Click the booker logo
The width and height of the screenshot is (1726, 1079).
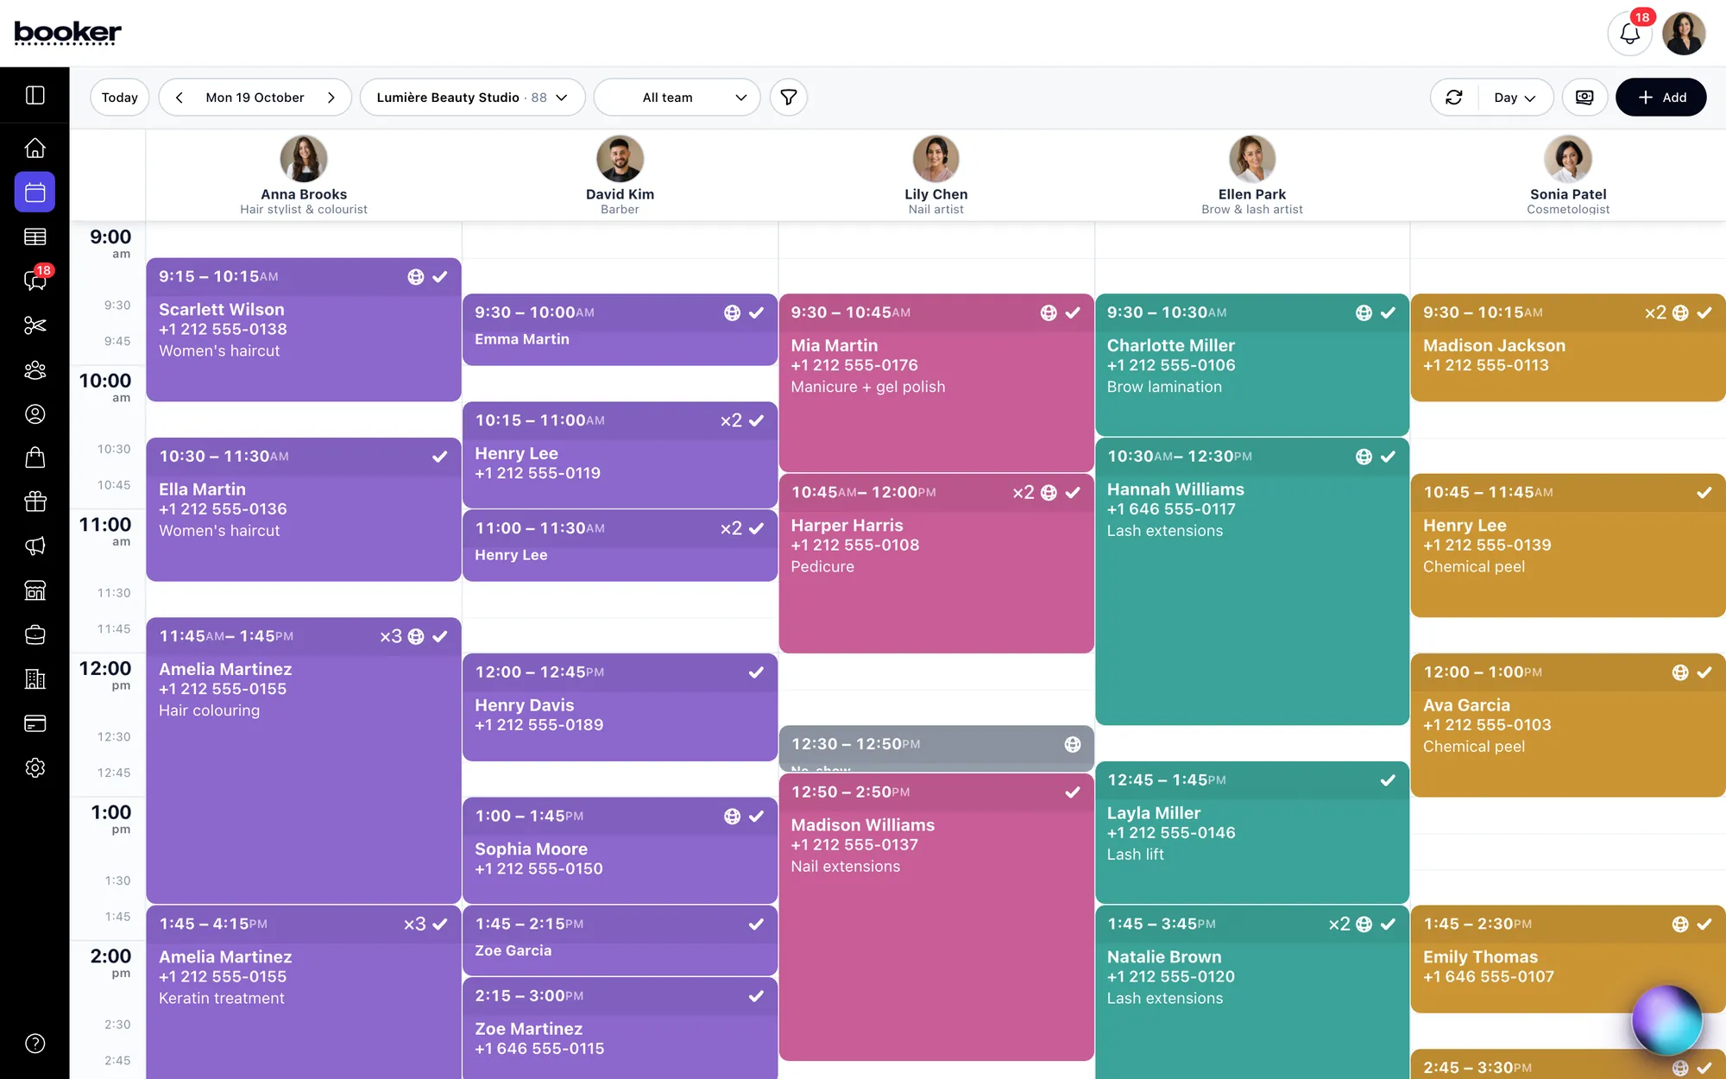pos(68,33)
